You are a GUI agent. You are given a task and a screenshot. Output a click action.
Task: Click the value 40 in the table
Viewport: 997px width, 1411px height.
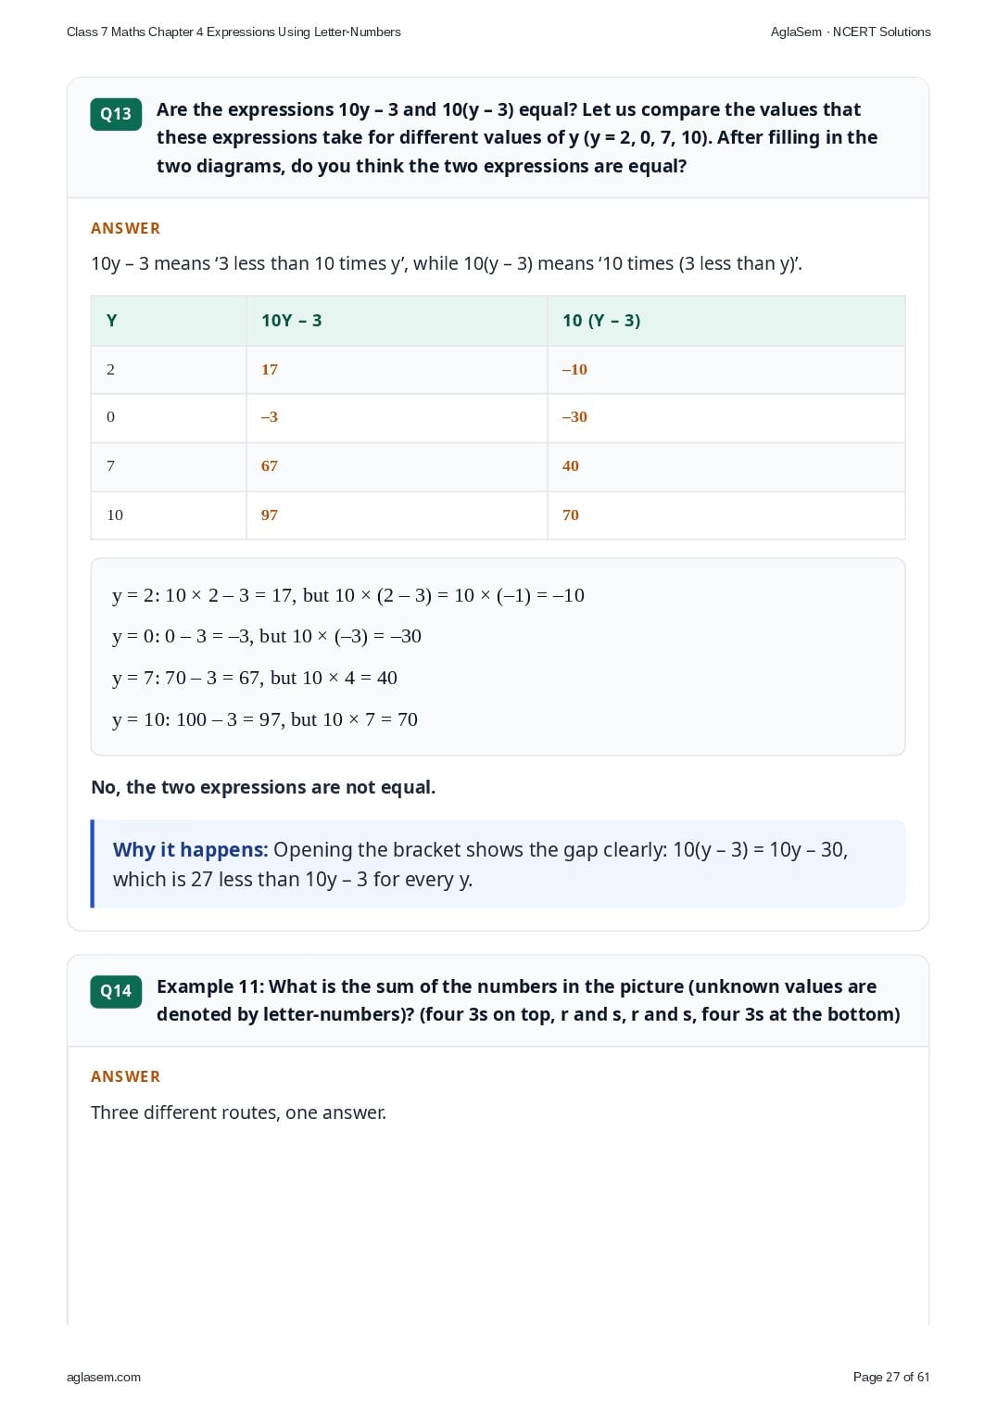(571, 465)
